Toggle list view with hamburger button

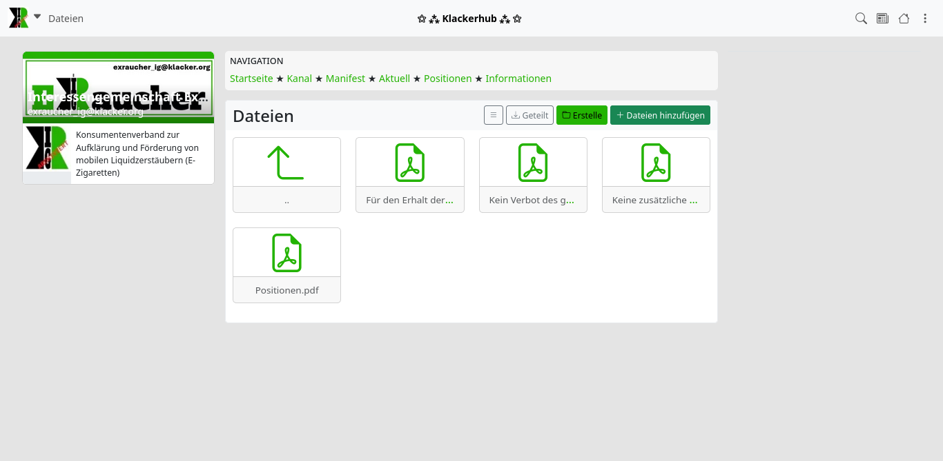[493, 115]
